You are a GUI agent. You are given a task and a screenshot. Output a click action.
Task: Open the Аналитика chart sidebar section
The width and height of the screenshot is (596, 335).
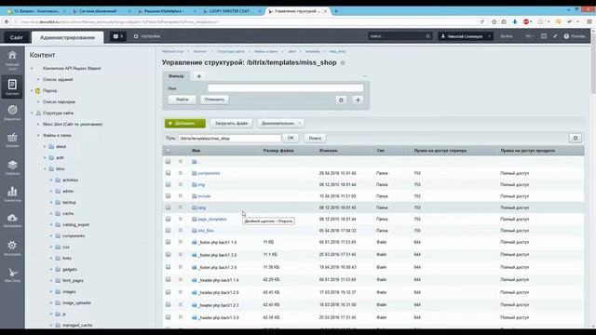click(x=12, y=194)
